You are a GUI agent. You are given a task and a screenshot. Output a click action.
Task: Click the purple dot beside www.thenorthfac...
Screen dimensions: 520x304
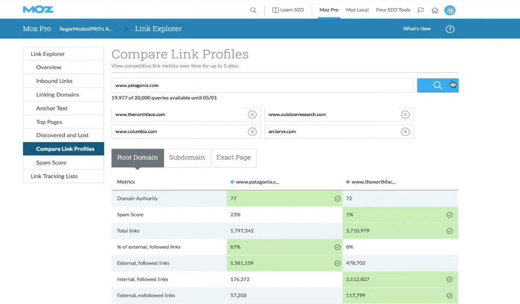(348, 182)
